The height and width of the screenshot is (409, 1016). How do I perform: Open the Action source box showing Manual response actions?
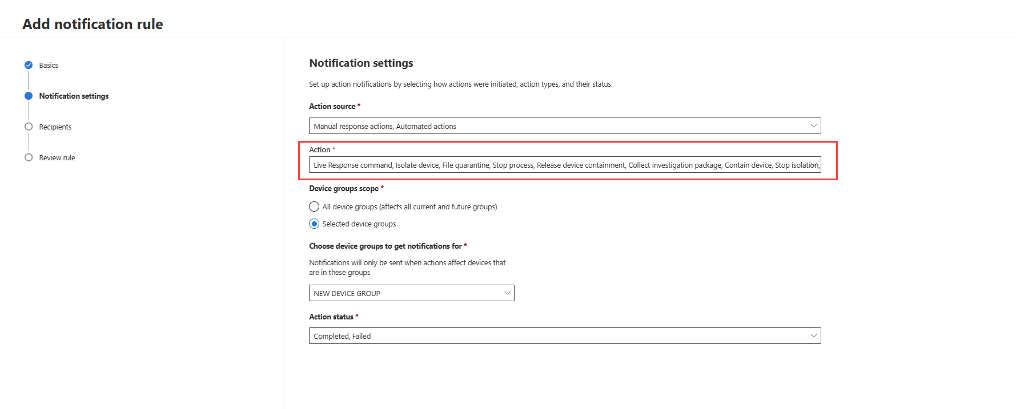tap(560, 126)
